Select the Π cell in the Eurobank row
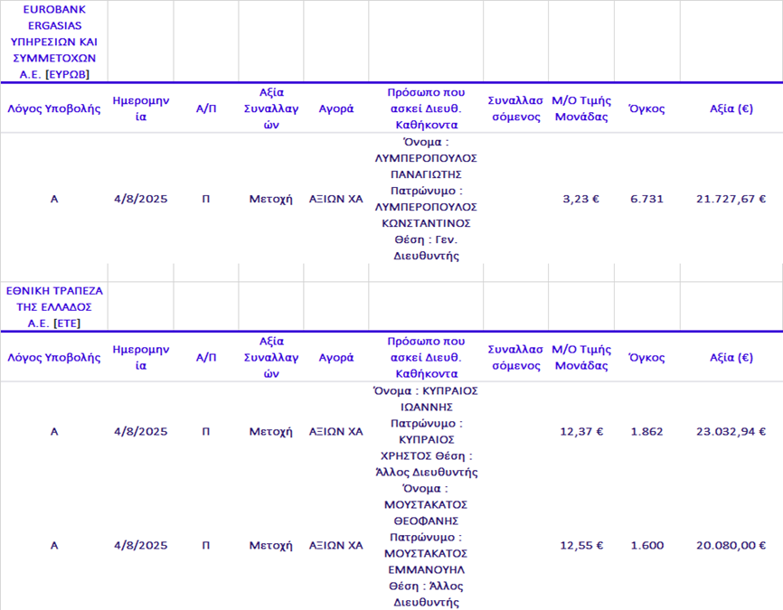Viewport: 783px width, 610px height. point(206,199)
